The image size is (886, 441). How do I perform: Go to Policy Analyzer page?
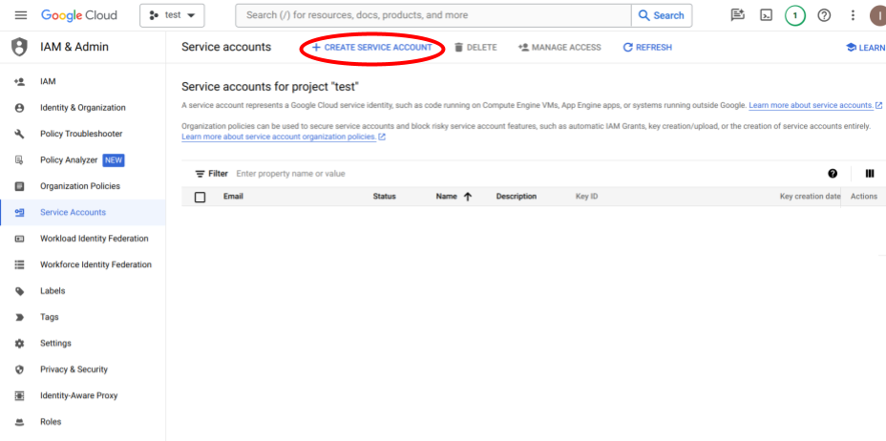[x=68, y=160]
